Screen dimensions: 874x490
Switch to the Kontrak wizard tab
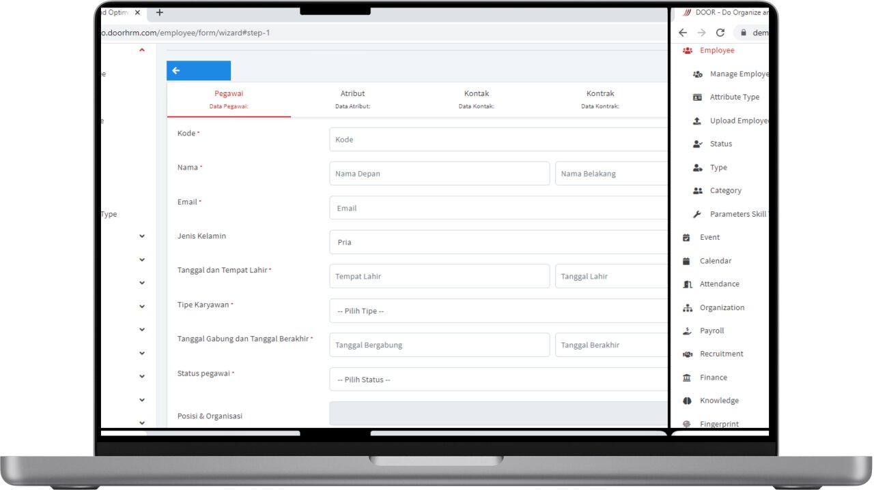click(x=600, y=99)
